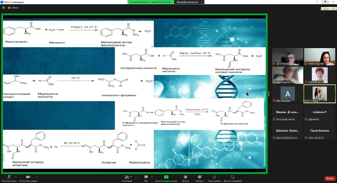Viewport: 337px width, 183px height.
Task: Click the green screen-viewing notification banner
Action: tap(151, 2)
